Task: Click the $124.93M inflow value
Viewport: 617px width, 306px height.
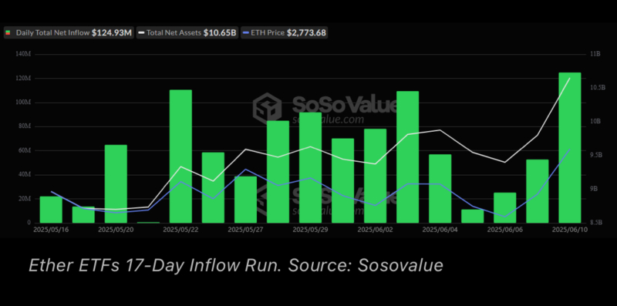Action: (112, 32)
